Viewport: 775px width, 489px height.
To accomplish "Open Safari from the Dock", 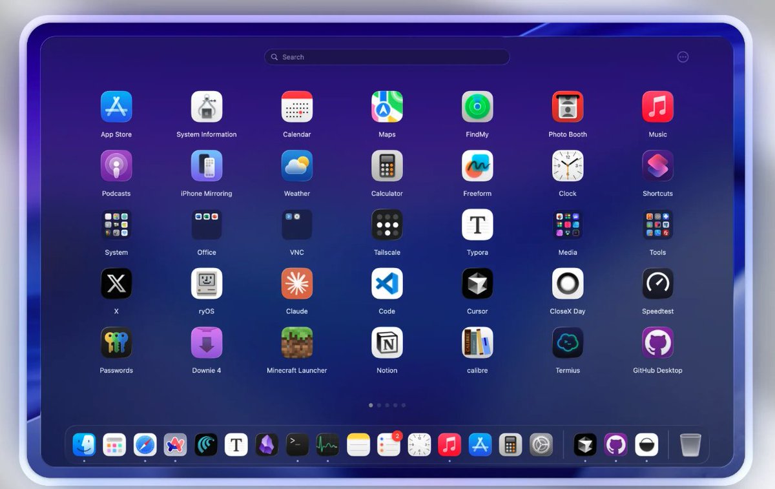I will (145, 444).
